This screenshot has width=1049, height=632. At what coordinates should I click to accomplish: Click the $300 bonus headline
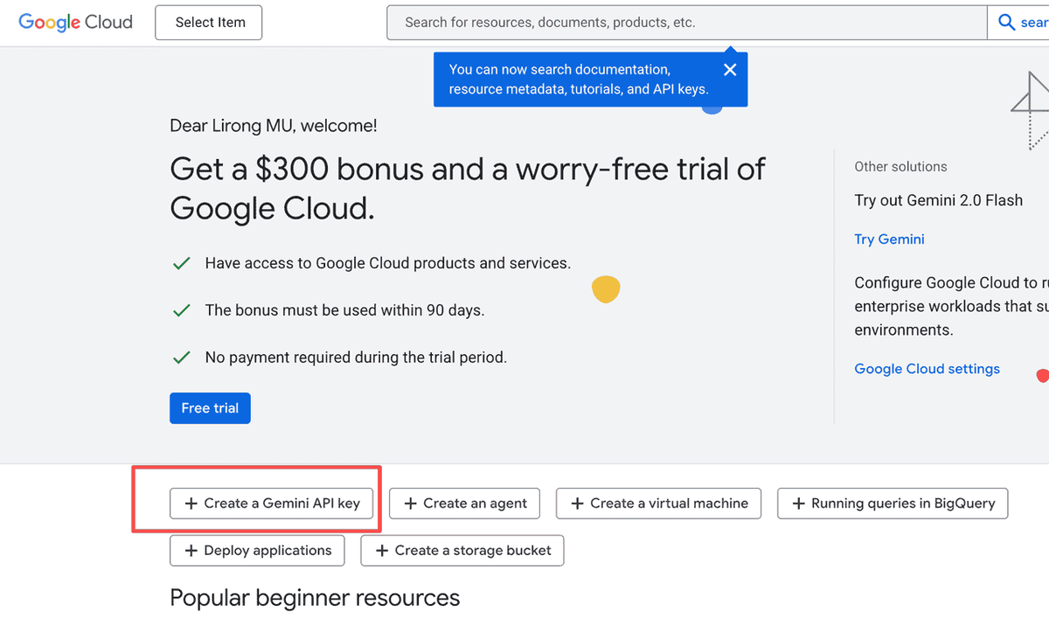tap(468, 188)
